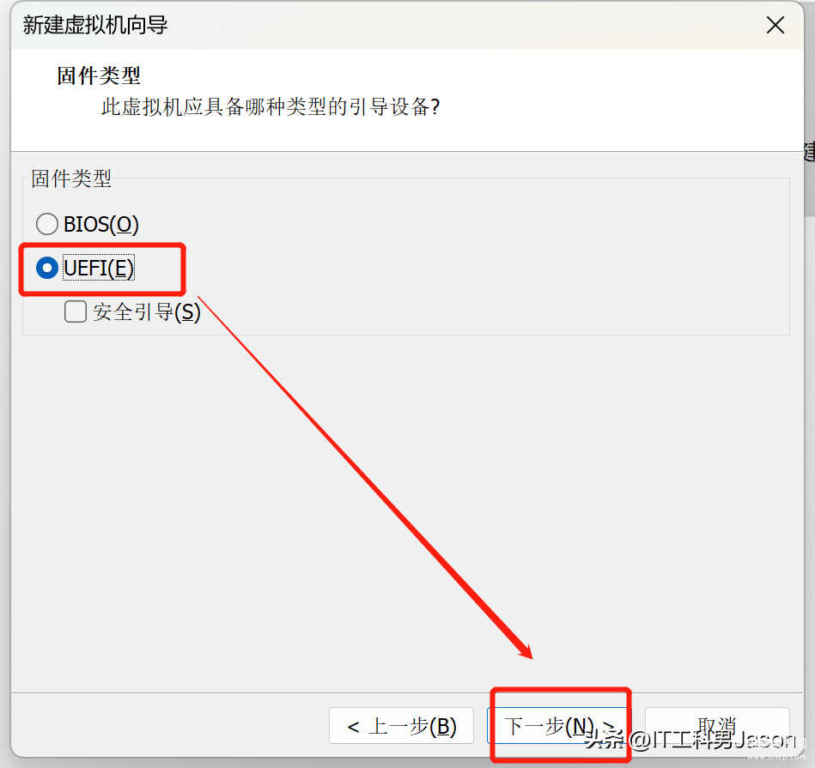
Task: Close the New Virtual Machine Wizard dialog
Action: coord(775,24)
